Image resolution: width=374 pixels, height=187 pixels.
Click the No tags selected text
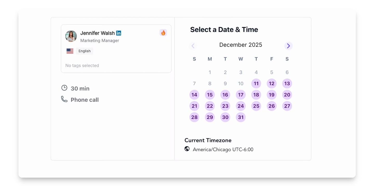[x=82, y=65]
